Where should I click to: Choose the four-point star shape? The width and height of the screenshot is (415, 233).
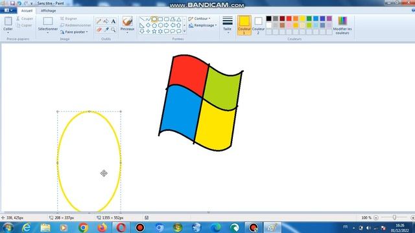(x=148, y=31)
